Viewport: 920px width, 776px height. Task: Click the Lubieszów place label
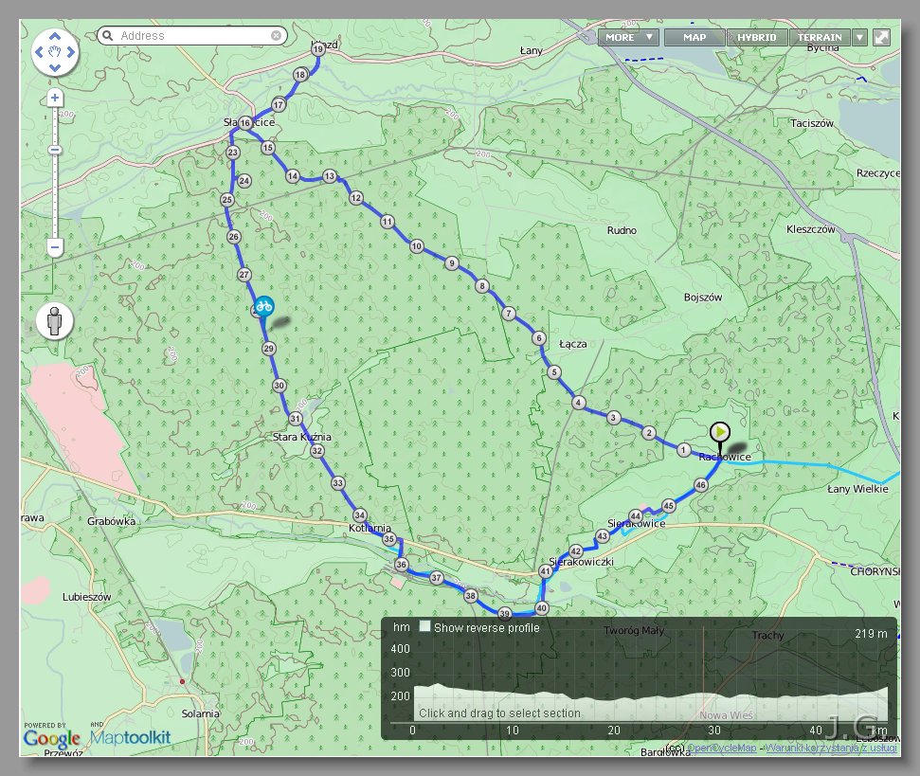[x=87, y=597]
